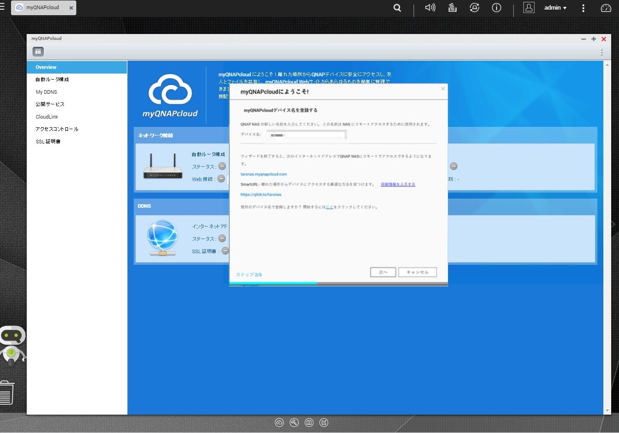Select CloudLink in the sidebar

(x=77, y=117)
